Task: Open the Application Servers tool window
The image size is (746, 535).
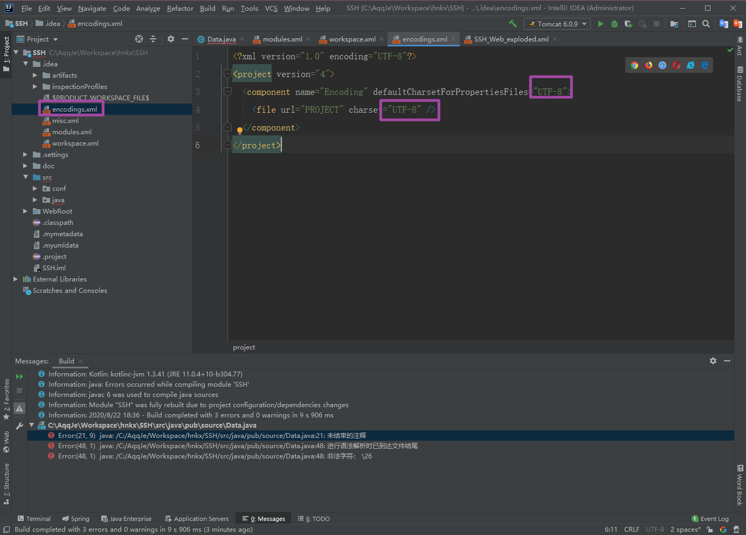Action: [197, 519]
